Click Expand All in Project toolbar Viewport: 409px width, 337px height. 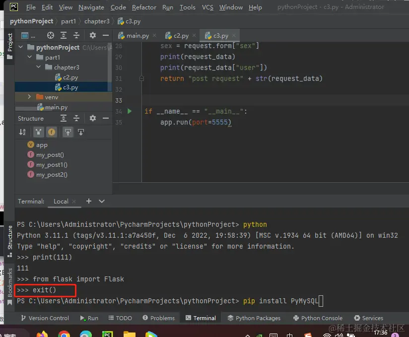[64, 35]
